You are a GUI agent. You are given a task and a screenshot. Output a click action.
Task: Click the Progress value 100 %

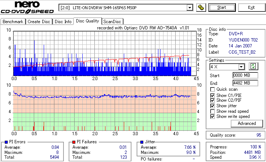pos(255,147)
